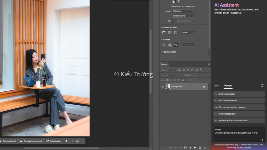Click the Background layer lock icon
The width and height of the screenshot is (267, 150).
(x=204, y=87)
